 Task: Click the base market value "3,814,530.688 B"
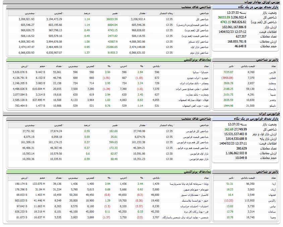pyautogui.click(x=236, y=139)
